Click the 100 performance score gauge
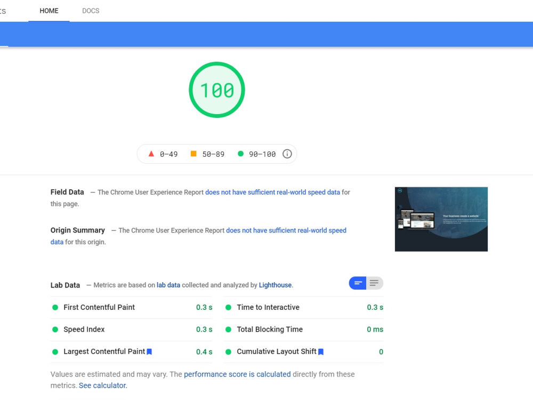 tap(217, 90)
